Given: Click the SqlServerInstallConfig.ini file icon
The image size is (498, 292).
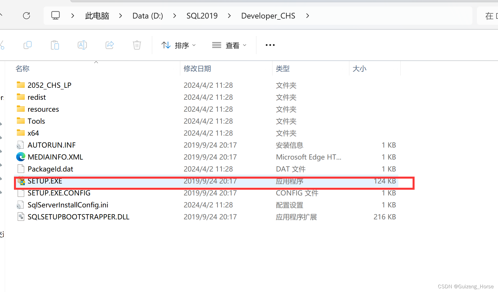Looking at the screenshot, I should 20,205.
